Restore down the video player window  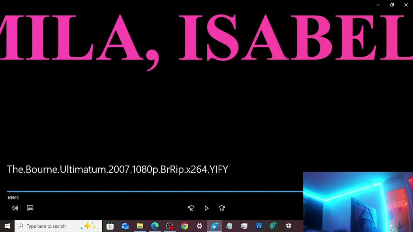392,5
